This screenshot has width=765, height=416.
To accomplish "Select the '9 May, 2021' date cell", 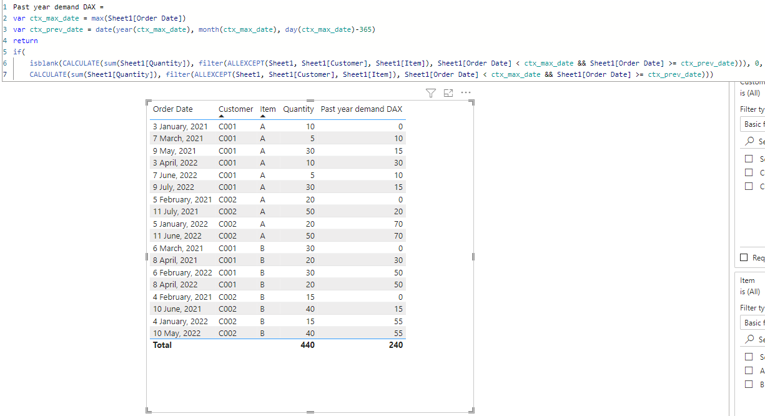I will (174, 151).
